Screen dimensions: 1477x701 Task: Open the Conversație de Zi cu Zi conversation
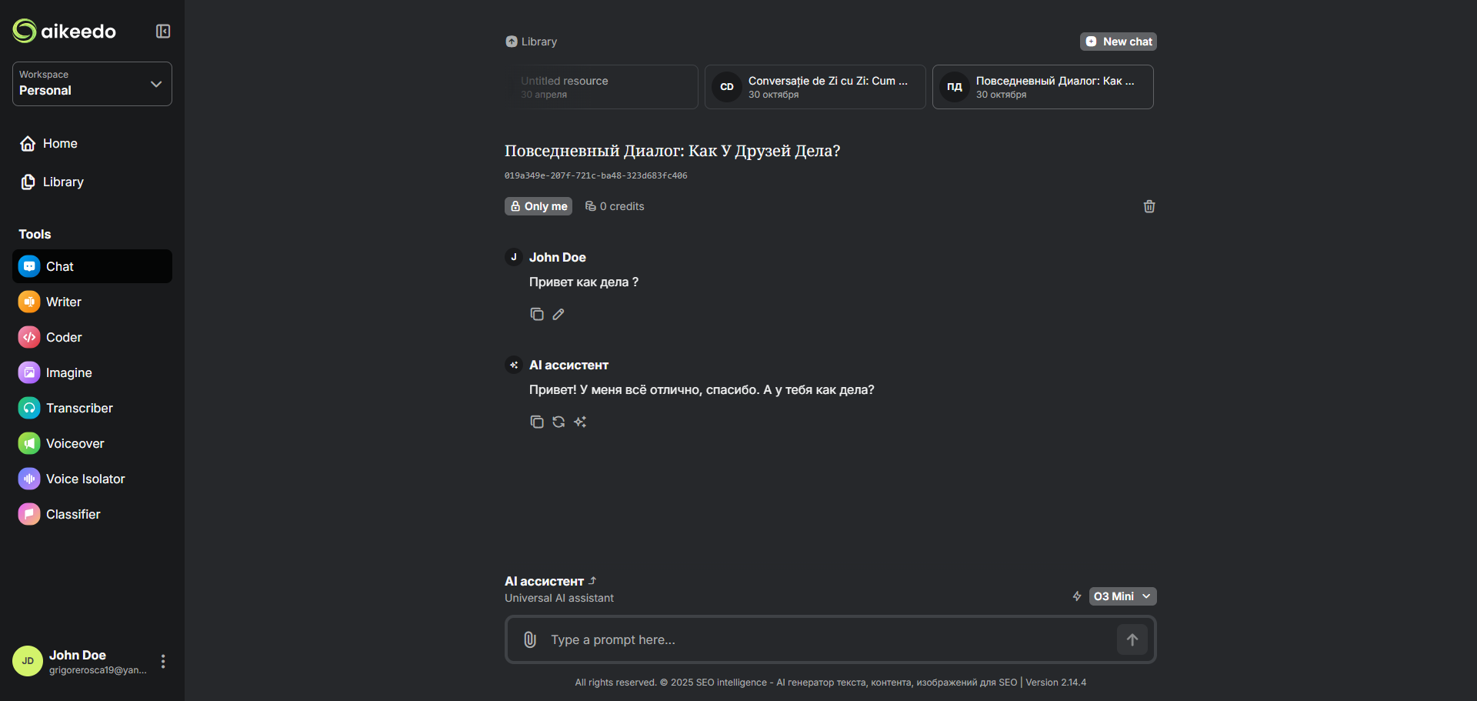(815, 87)
